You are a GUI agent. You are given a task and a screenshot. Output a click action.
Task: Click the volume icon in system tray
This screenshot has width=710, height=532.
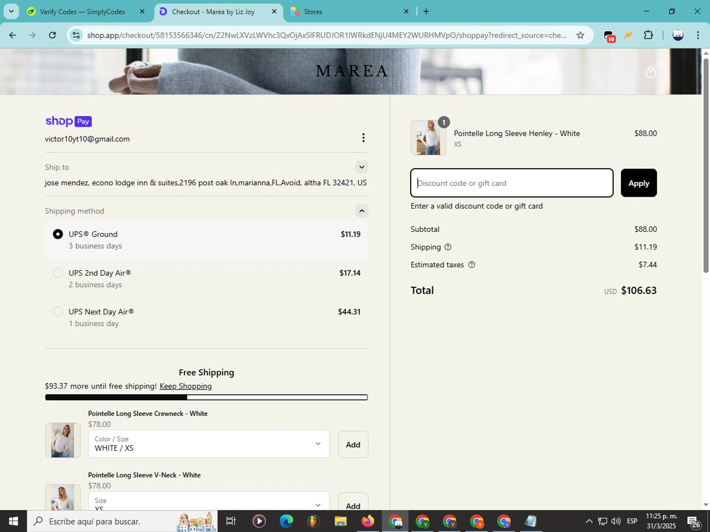tap(616, 521)
